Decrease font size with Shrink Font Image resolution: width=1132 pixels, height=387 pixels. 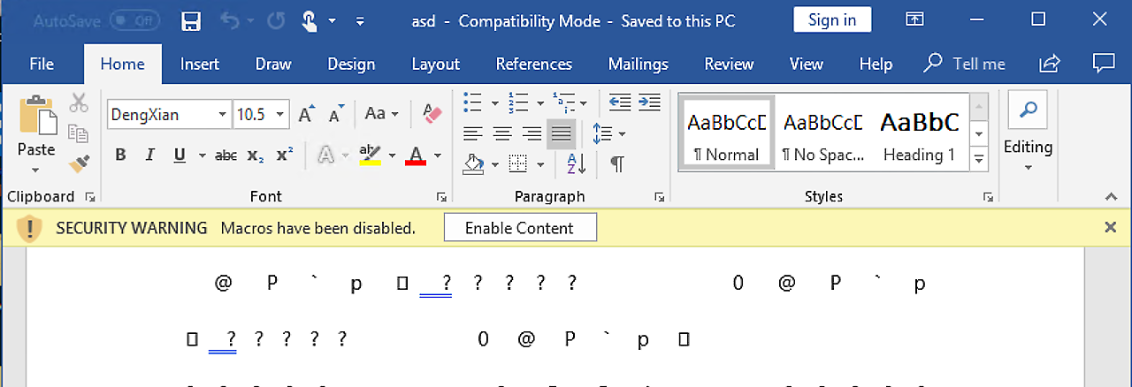pos(336,114)
